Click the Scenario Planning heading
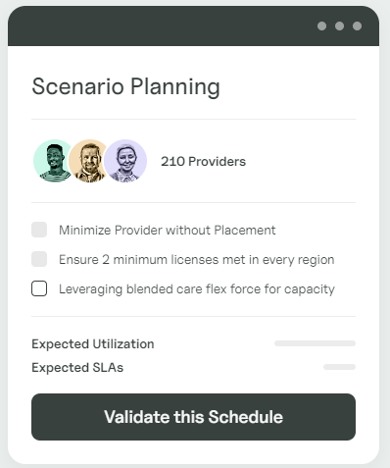The width and height of the screenshot is (390, 468). pyautogui.click(x=125, y=86)
